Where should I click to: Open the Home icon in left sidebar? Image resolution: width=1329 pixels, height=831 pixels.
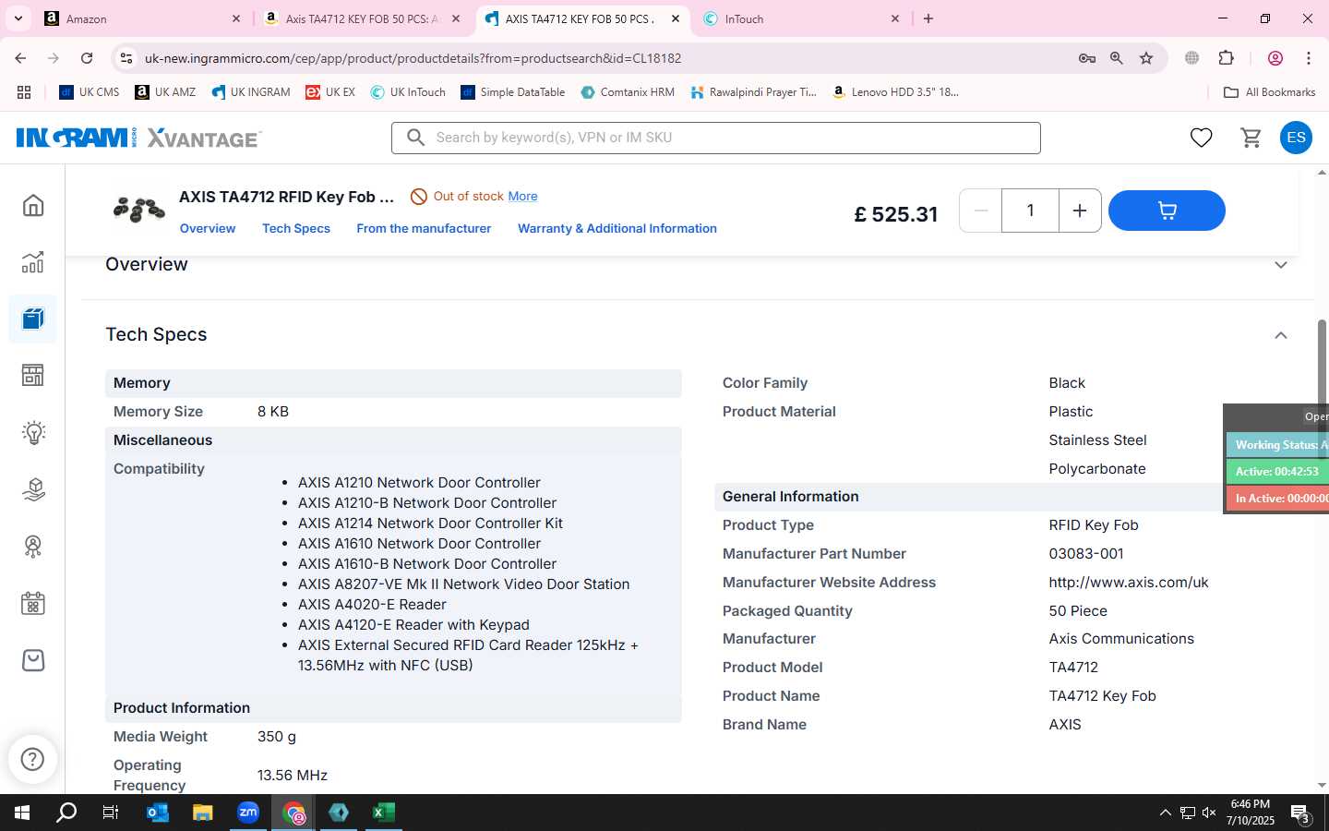(x=33, y=205)
